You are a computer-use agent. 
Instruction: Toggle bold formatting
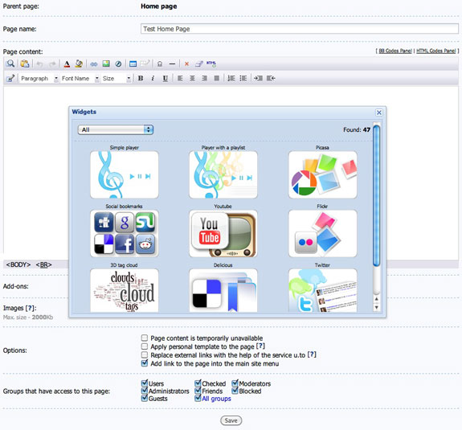coord(141,79)
